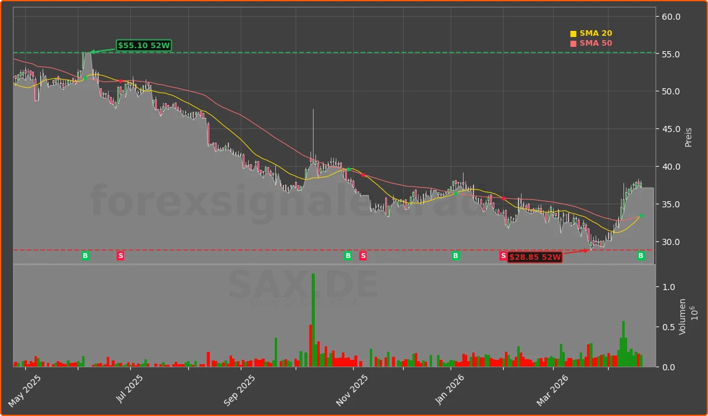The height and width of the screenshot is (416, 708).
Task: Click the 1.0 volume axis tick
Action: point(668,287)
